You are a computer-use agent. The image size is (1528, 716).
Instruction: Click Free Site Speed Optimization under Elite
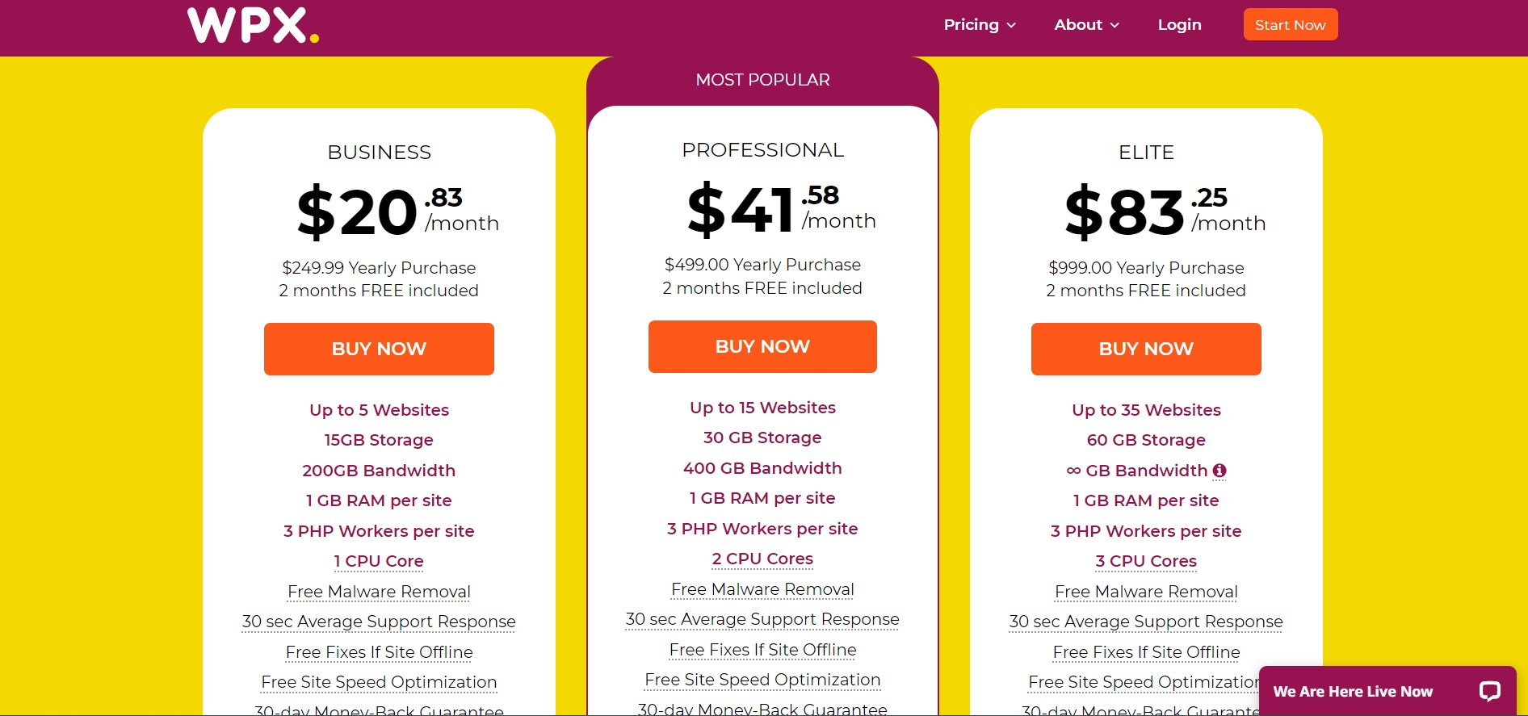(1144, 681)
